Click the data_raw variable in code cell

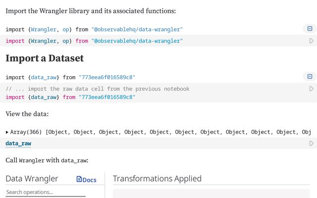pyautogui.click(x=18, y=144)
